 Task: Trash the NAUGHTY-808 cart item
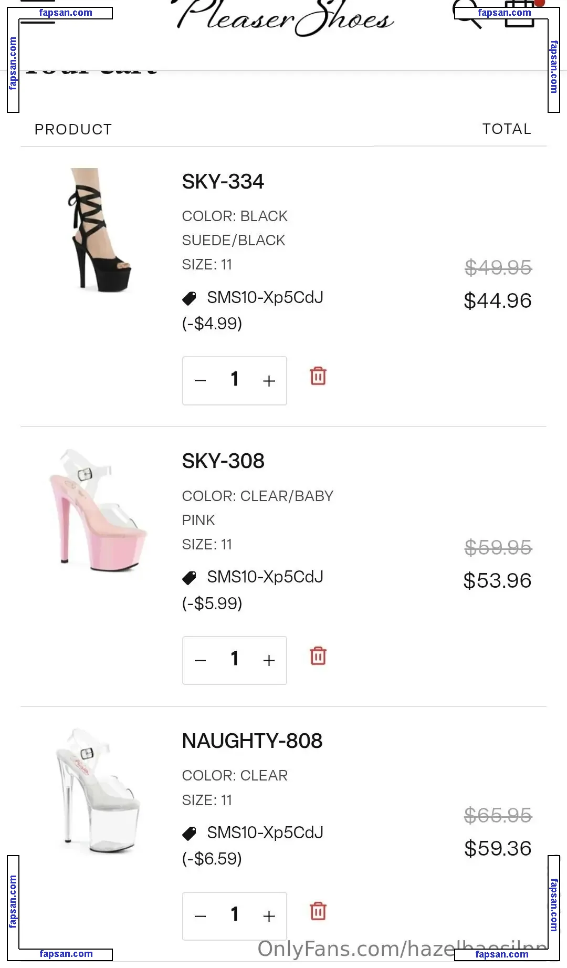click(x=318, y=911)
